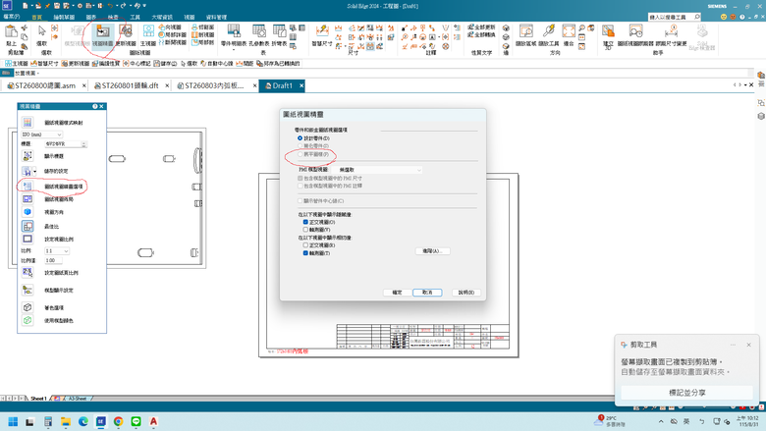The height and width of the screenshot is (431, 766).
Task: Toggle hidden edges 軸測圖(Y) checkbox
Action: click(x=305, y=229)
